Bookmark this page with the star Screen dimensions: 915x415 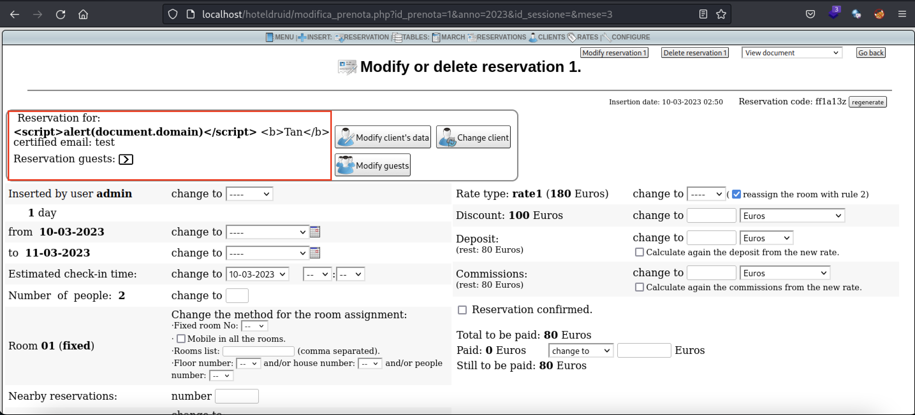point(721,14)
